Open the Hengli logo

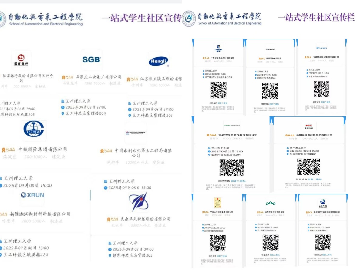tap(158, 62)
